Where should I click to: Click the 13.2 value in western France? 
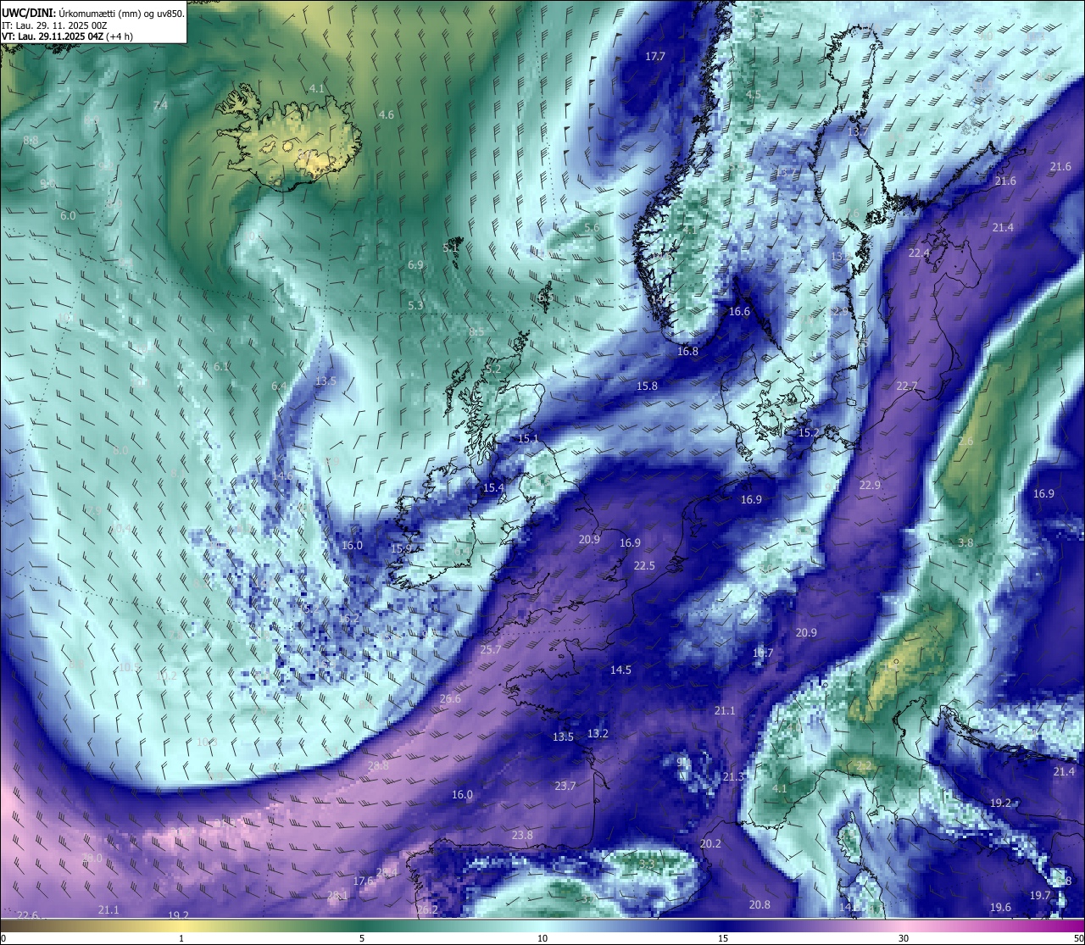tap(598, 734)
